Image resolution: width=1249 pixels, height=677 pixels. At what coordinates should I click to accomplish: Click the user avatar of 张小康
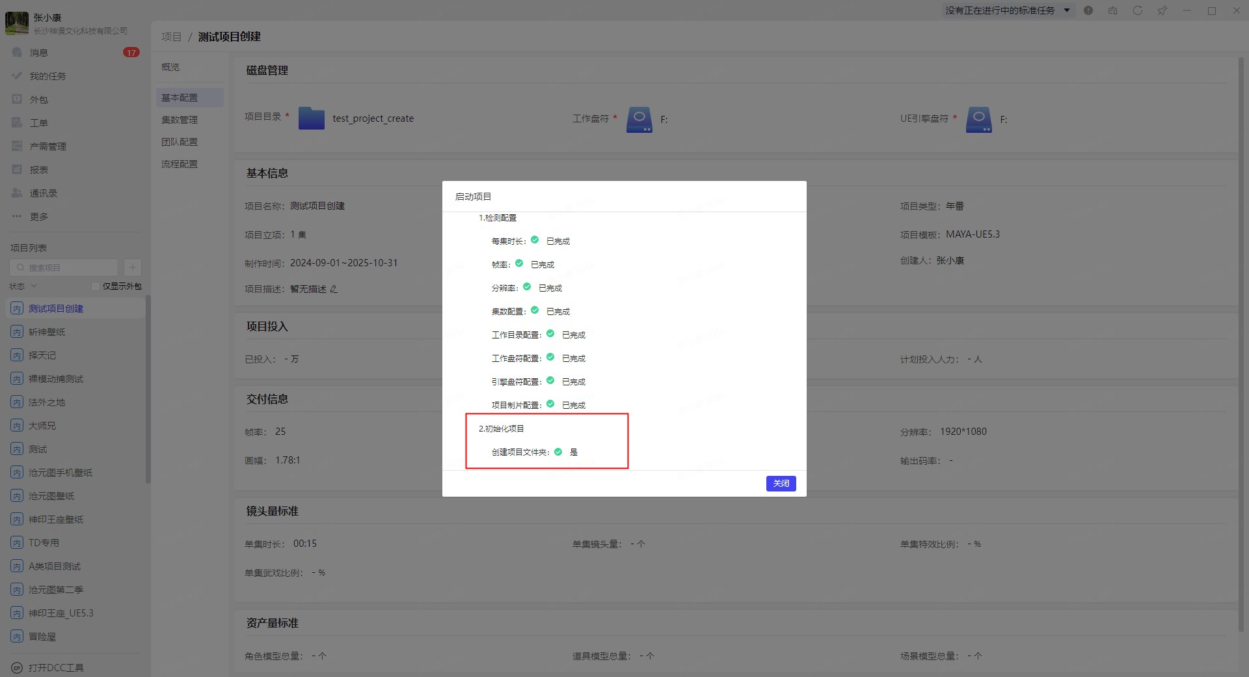17,23
